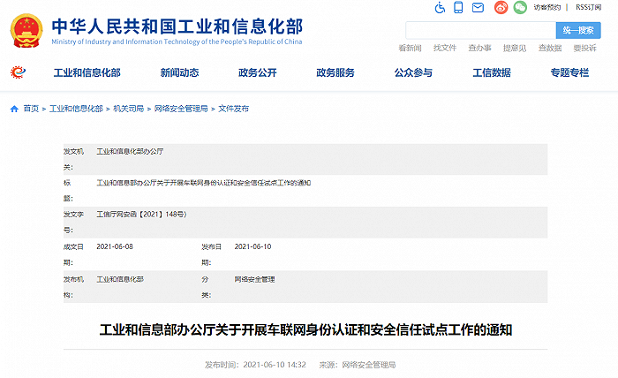The width and height of the screenshot is (618, 378).
Task: Open 工信数据 navigation item
Action: coord(492,73)
